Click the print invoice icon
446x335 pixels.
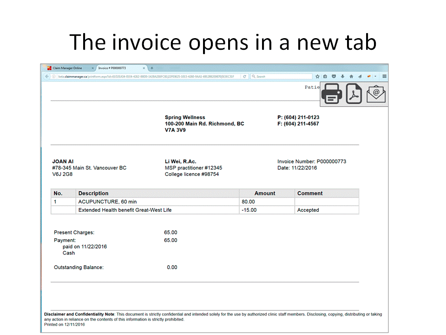(x=332, y=94)
